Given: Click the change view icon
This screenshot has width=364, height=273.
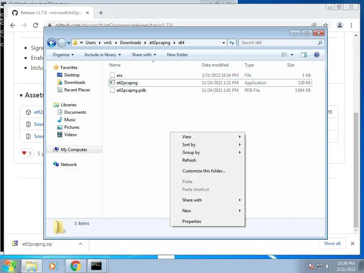Looking at the screenshot, I should [x=284, y=55].
